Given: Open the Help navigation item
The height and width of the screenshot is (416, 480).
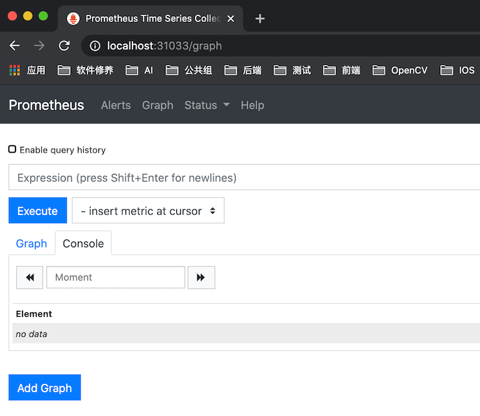Looking at the screenshot, I should (252, 105).
